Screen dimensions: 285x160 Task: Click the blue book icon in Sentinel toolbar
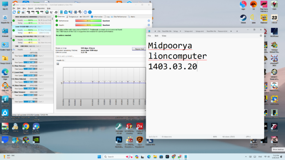pos(61,12)
